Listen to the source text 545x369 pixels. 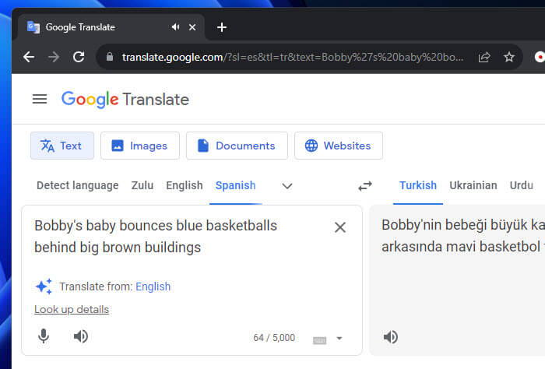pyautogui.click(x=81, y=336)
